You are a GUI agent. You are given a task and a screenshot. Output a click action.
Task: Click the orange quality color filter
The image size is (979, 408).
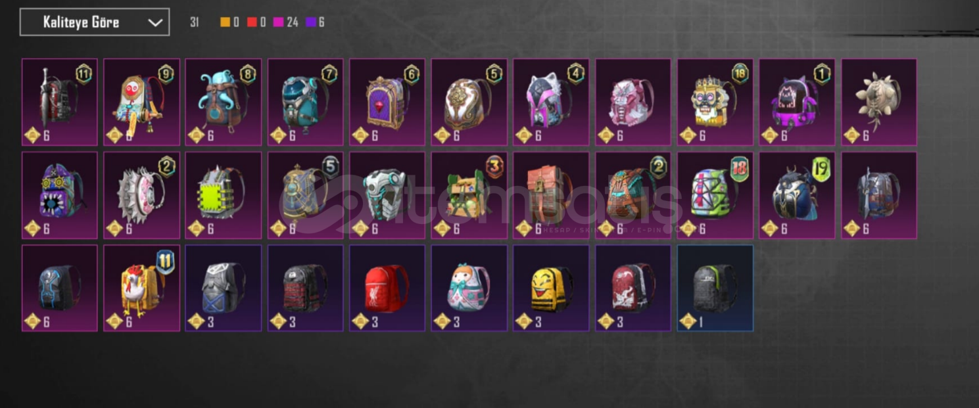[226, 22]
